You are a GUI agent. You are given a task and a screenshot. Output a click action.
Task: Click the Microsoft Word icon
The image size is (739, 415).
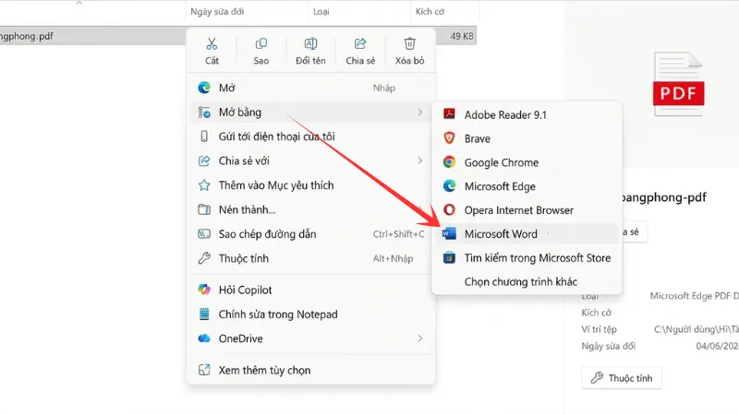pos(449,233)
